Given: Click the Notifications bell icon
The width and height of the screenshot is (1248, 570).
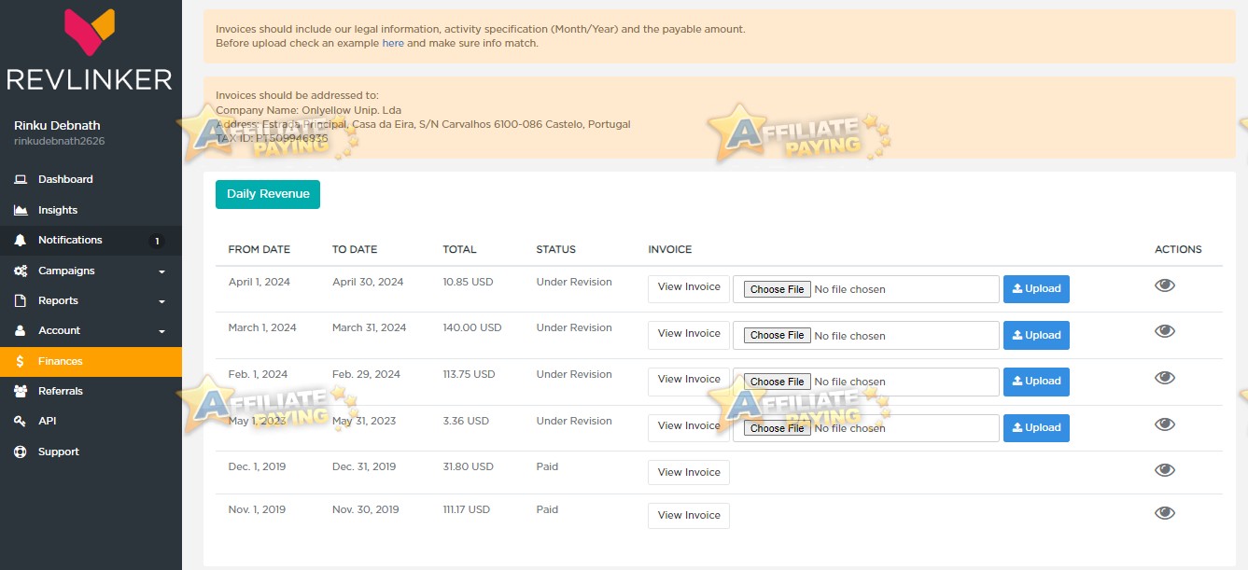Looking at the screenshot, I should [x=21, y=240].
